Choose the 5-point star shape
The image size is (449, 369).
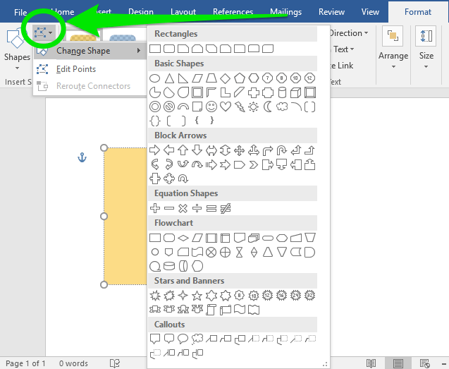[197, 295]
